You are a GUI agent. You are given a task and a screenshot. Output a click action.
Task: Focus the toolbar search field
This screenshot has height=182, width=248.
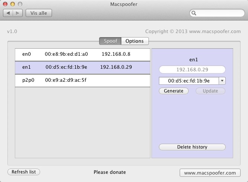[x=217, y=13]
